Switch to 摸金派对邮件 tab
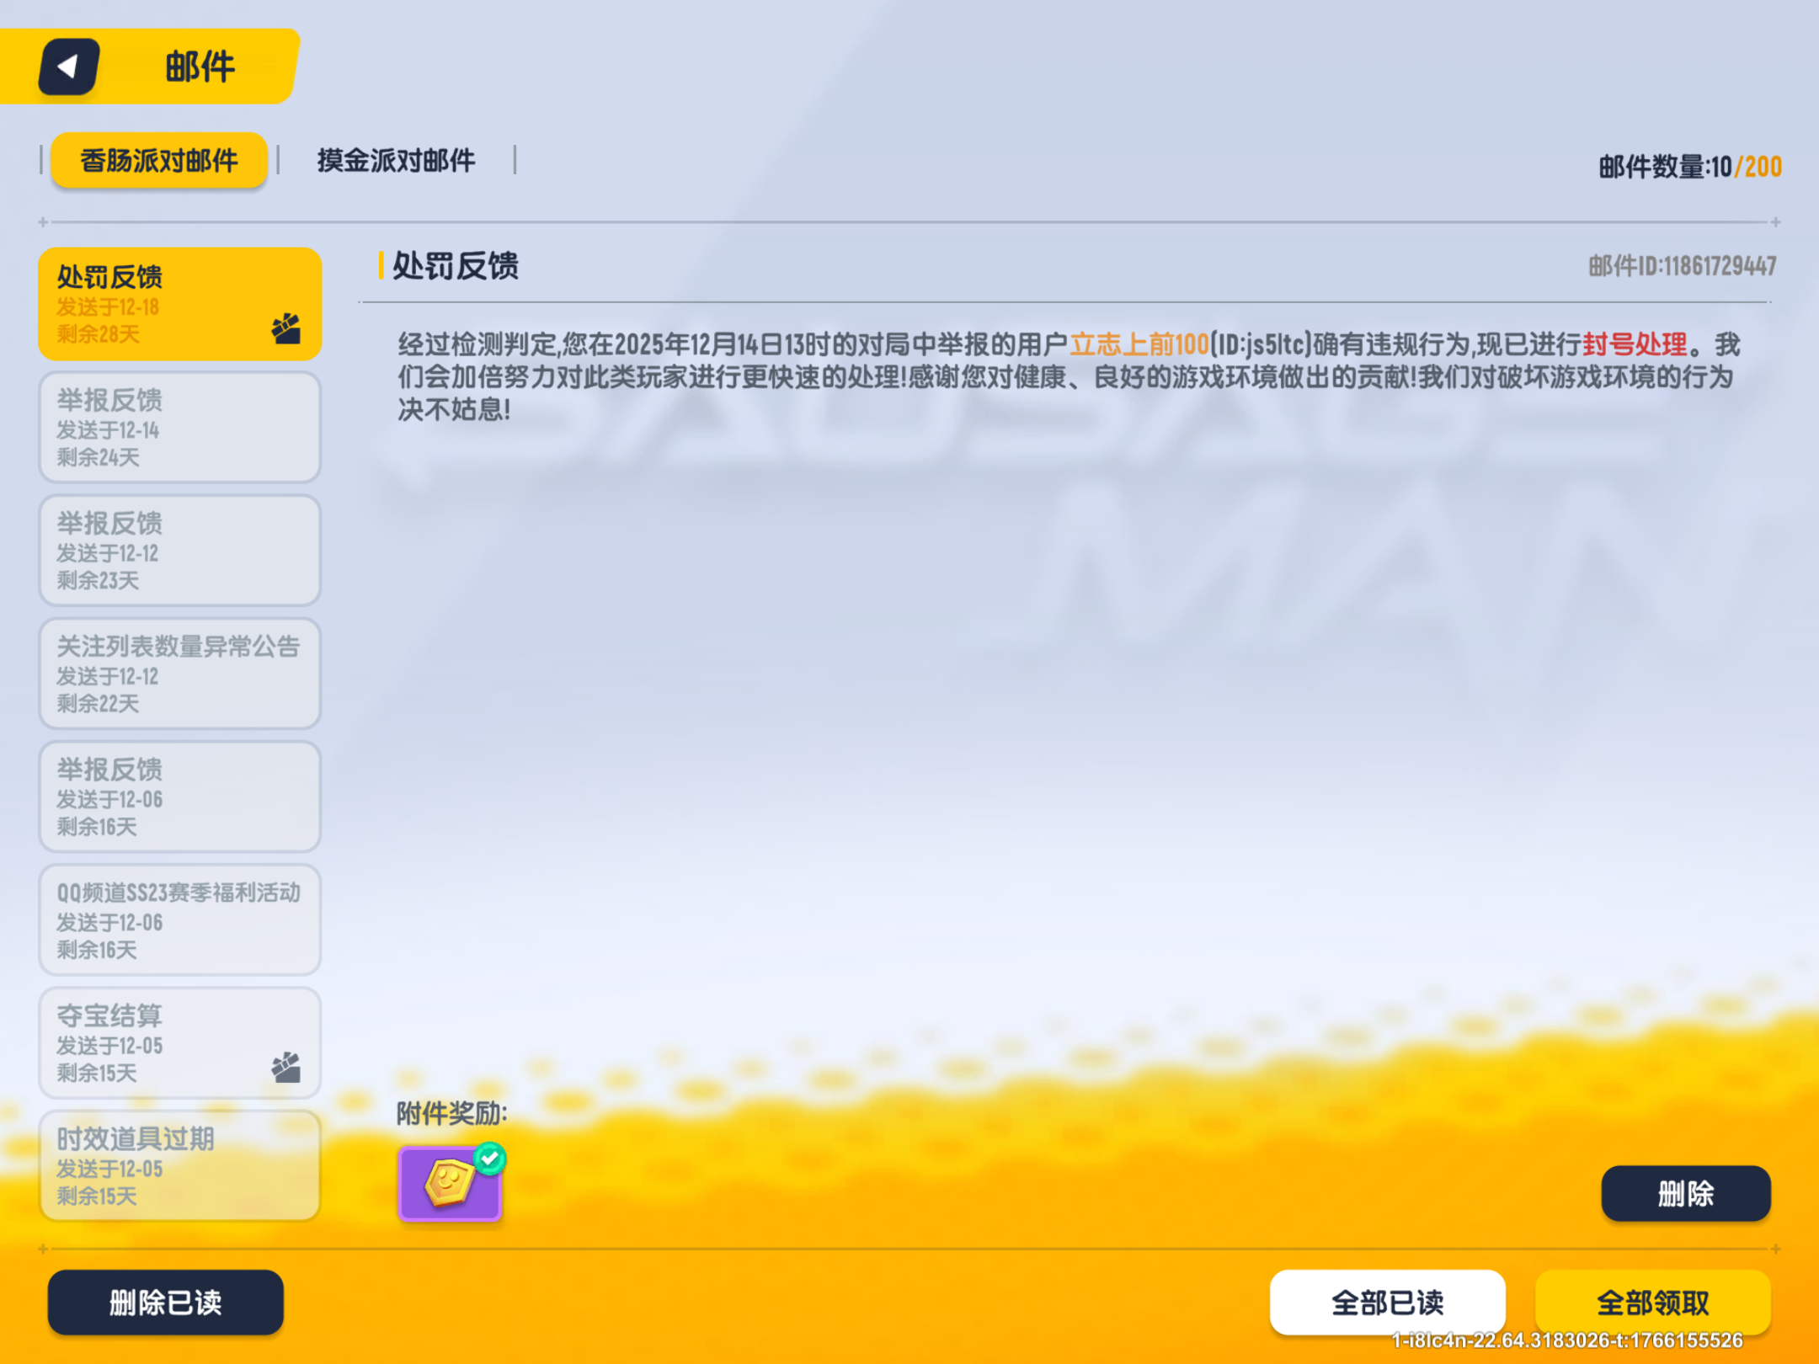The width and height of the screenshot is (1819, 1364). coord(396,160)
